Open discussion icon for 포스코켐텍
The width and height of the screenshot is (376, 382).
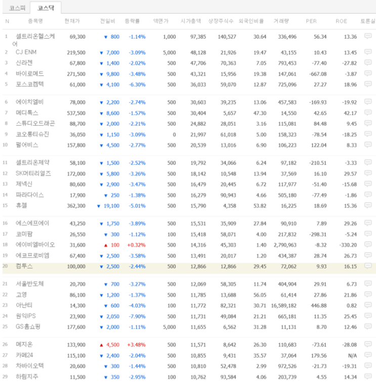[368, 84]
